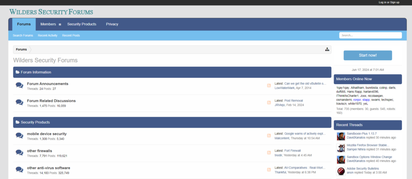Click the folder icon in Security Products header
Screen dimensions: 412x179
click(18, 122)
